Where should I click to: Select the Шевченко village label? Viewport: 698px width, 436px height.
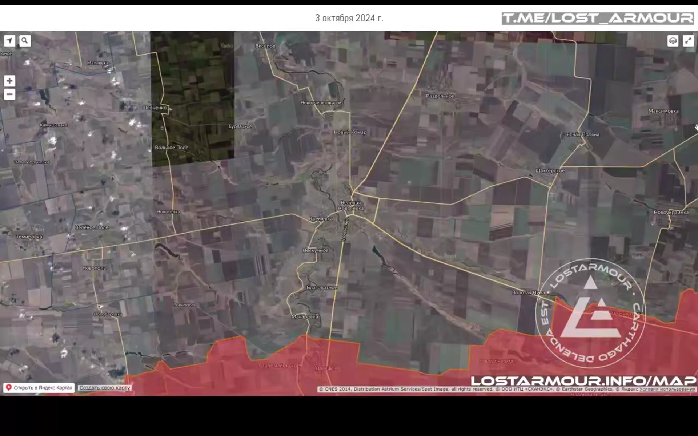pyautogui.click(x=155, y=108)
